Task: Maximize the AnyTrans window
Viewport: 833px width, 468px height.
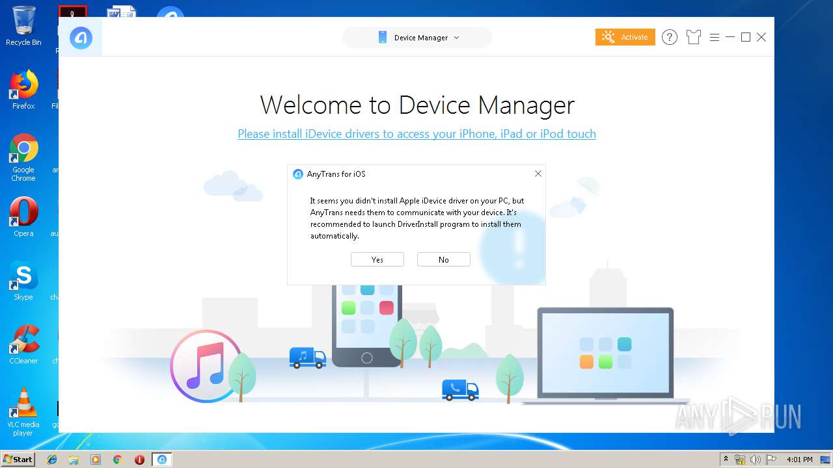Action: 746,37
